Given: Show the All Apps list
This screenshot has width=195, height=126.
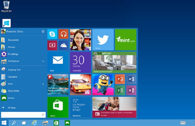Looking at the screenshot, I should pos(12,107).
